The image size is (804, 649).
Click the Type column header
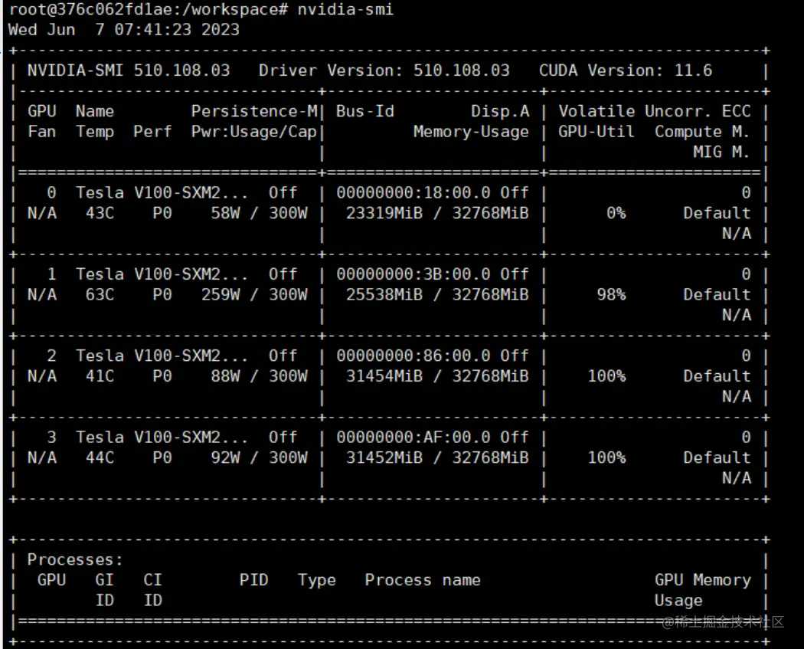click(317, 580)
